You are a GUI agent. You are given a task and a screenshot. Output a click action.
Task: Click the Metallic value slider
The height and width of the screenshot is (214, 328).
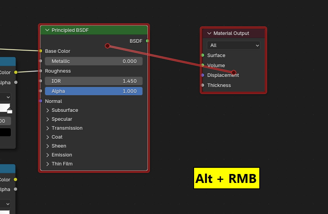[94, 61]
